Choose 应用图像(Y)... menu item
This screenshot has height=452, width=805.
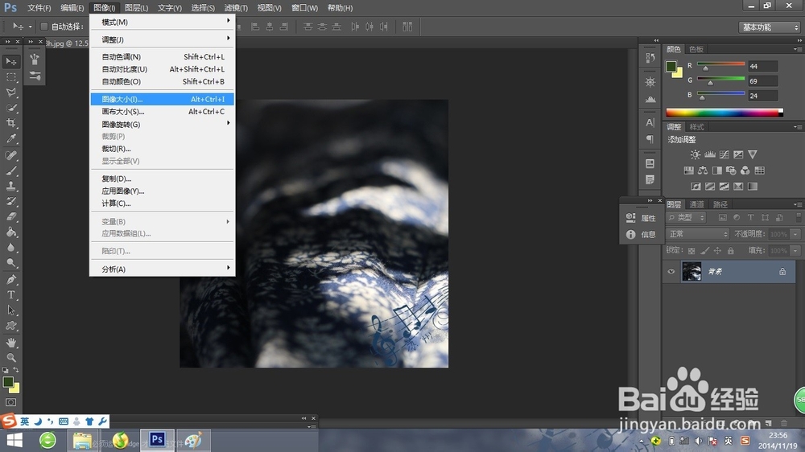(x=163, y=191)
